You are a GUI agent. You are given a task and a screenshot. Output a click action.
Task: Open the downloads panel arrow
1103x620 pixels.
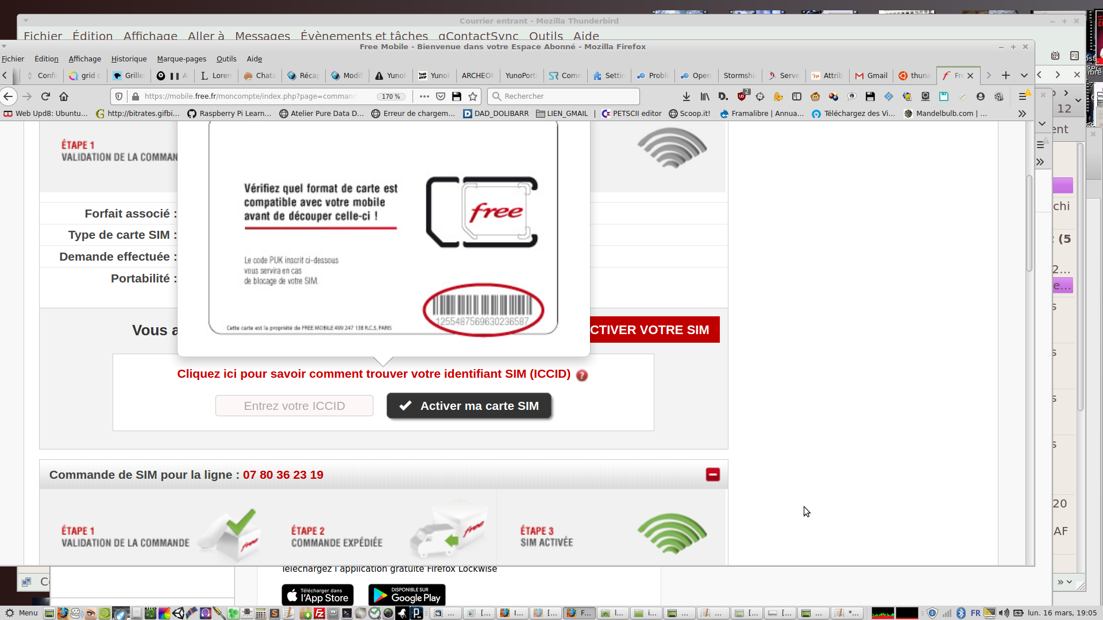(x=686, y=96)
